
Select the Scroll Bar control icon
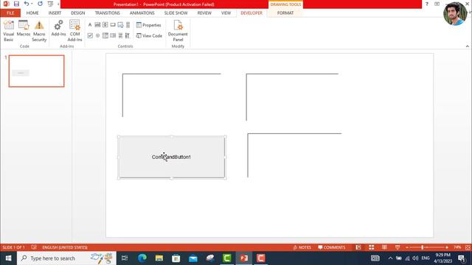point(128,24)
